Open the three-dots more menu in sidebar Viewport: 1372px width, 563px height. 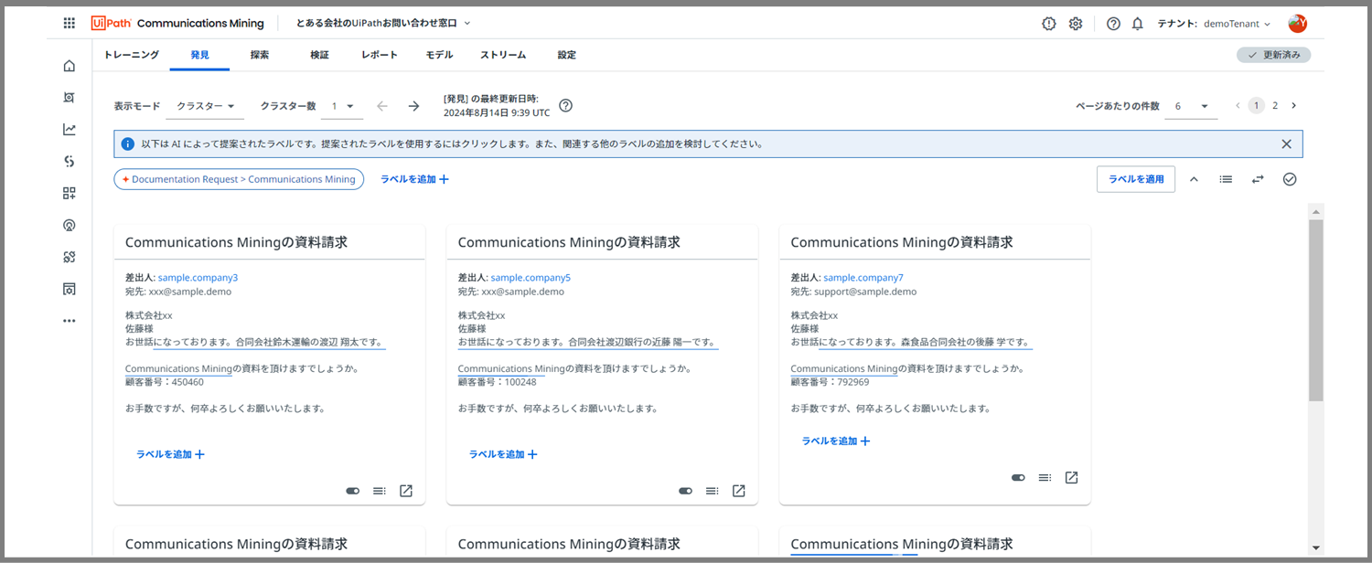(x=70, y=321)
